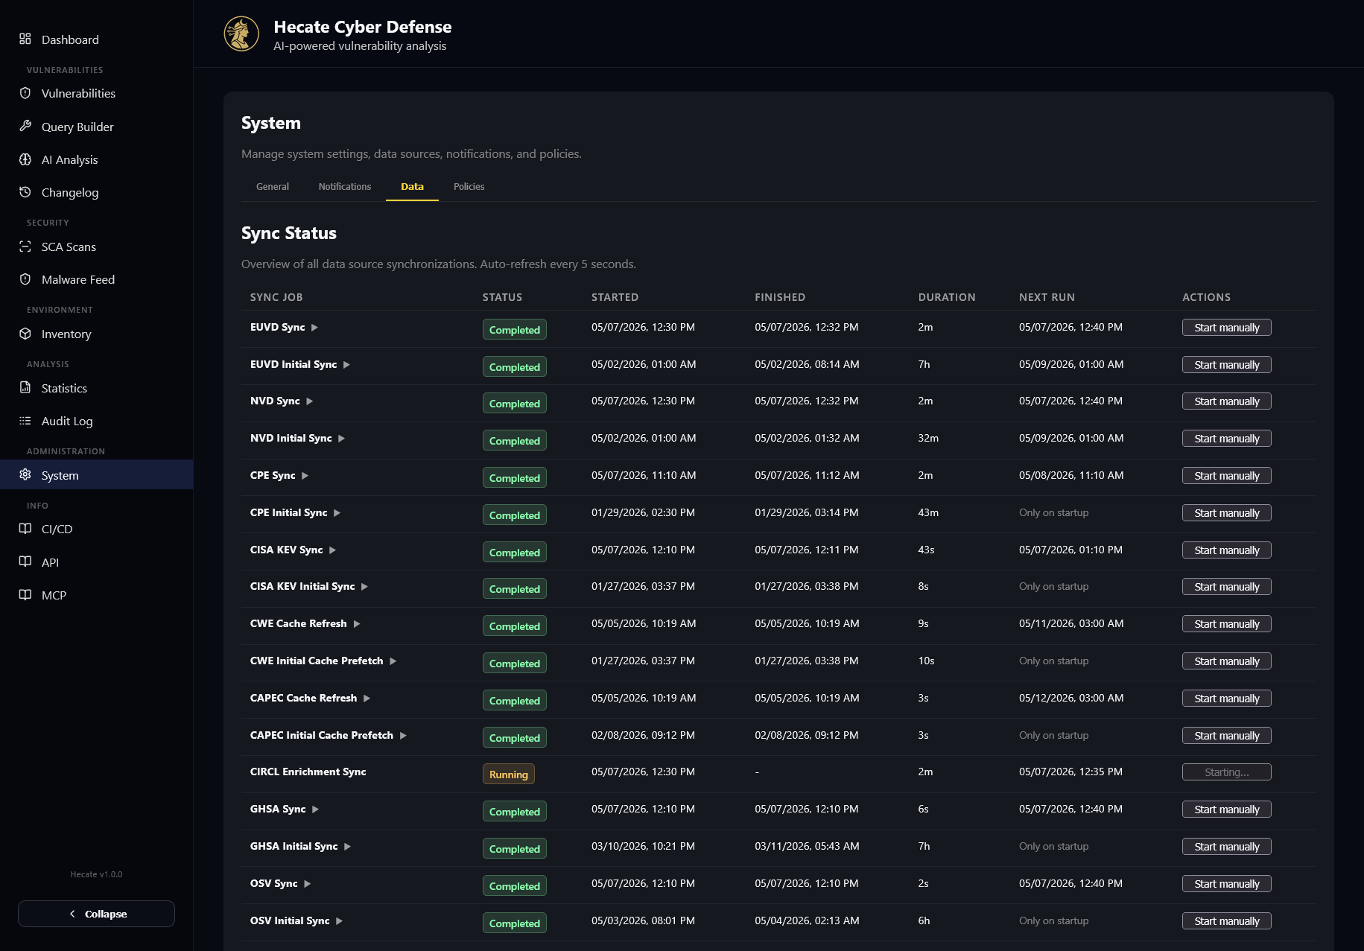Click the SCA Scans scan icon
1364x951 pixels.
click(25, 247)
